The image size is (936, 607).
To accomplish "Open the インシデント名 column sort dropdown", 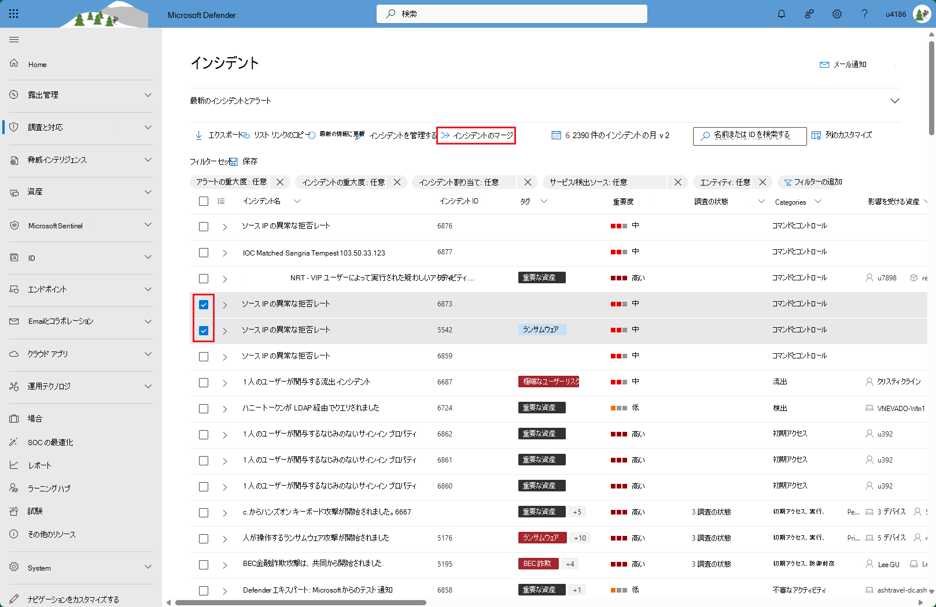I will (297, 201).
